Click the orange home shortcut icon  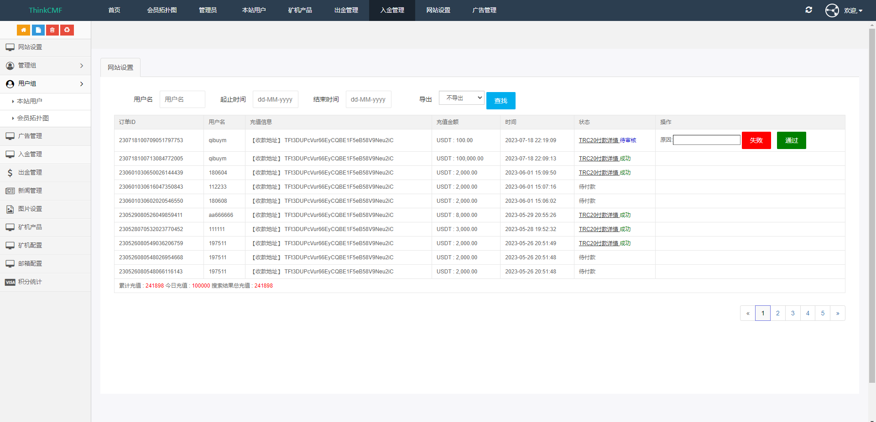coord(23,30)
